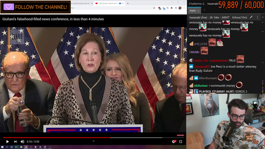Click the moderation pencil icon in Chatterino
Viewport: 265px width, 149px height.
click(251, 17)
